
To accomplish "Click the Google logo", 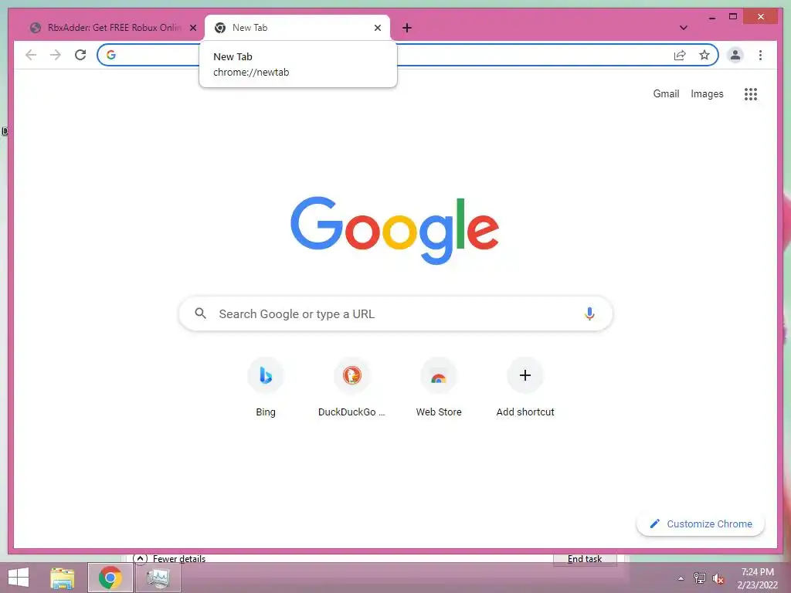I will tap(395, 230).
